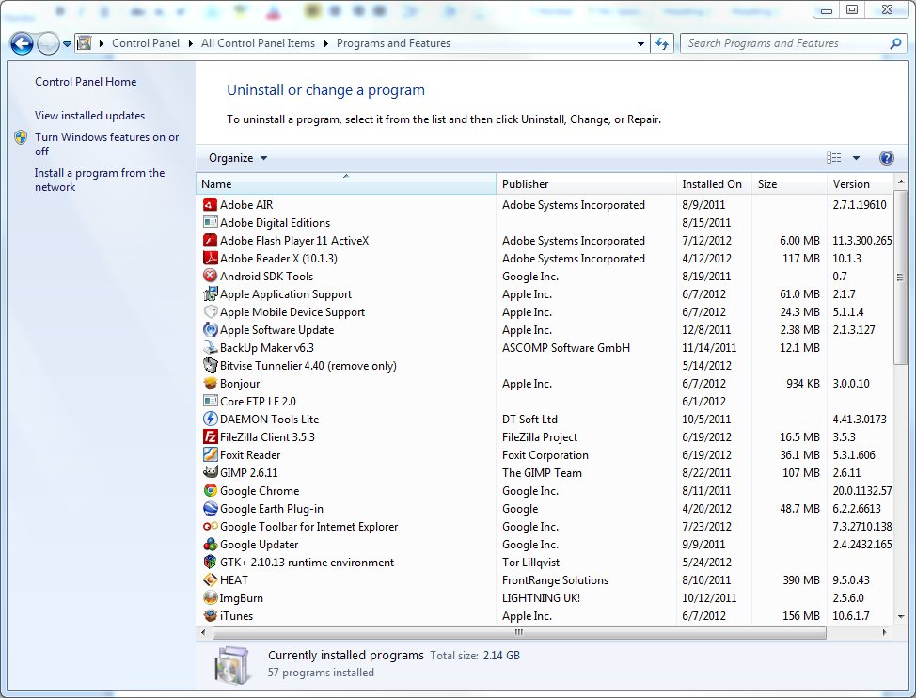The height and width of the screenshot is (698, 916).
Task: Refresh the Programs and Features list
Action: point(662,43)
